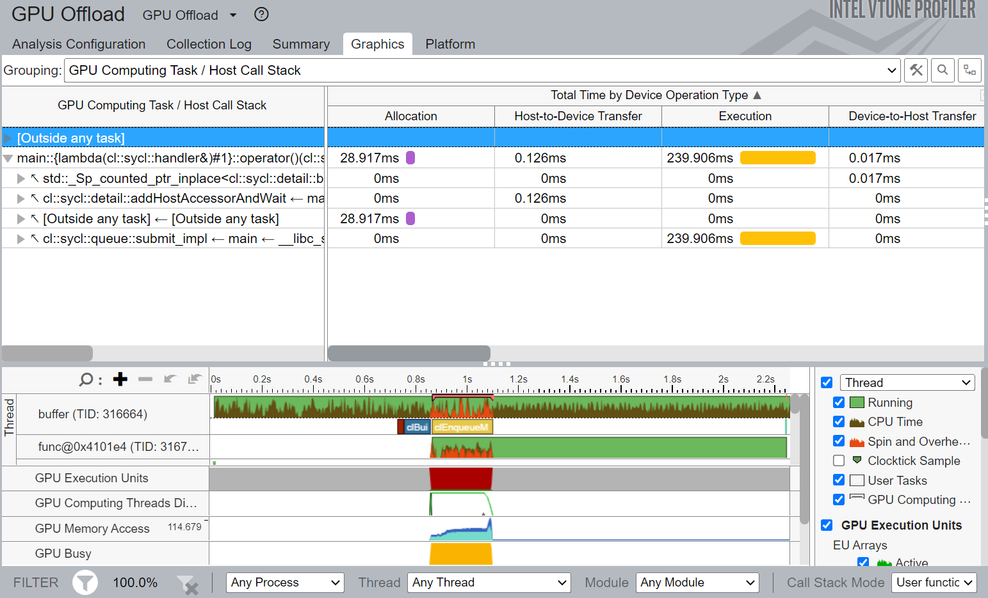Viewport: 988px width, 598px height.
Task: Click the clEnqueueM task on timeline
Action: (x=462, y=427)
